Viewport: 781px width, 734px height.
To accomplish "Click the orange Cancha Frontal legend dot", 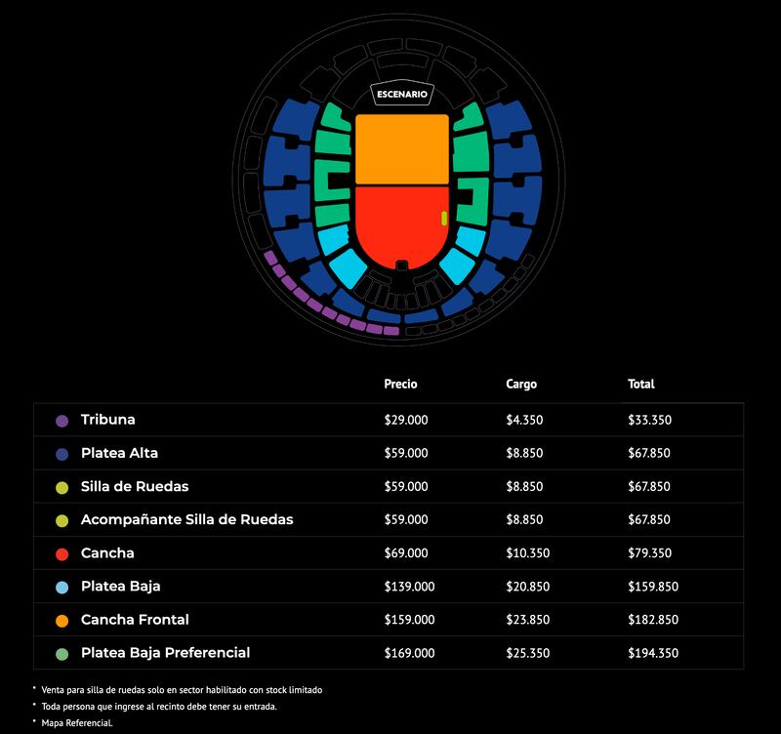I will (x=62, y=620).
